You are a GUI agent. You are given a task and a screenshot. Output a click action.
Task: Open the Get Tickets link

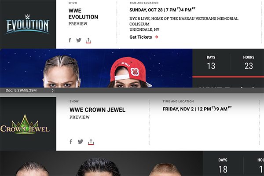141,37
